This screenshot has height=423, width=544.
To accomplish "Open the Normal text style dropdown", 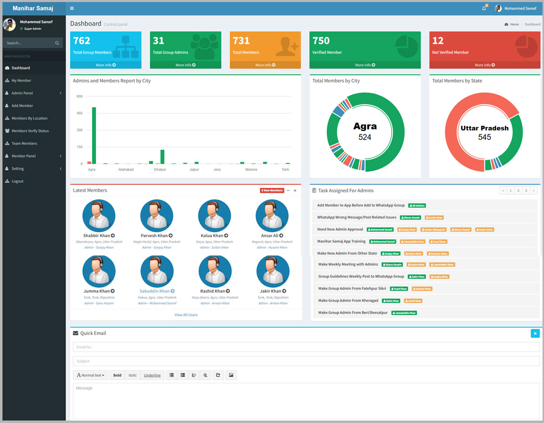I will click(x=91, y=376).
